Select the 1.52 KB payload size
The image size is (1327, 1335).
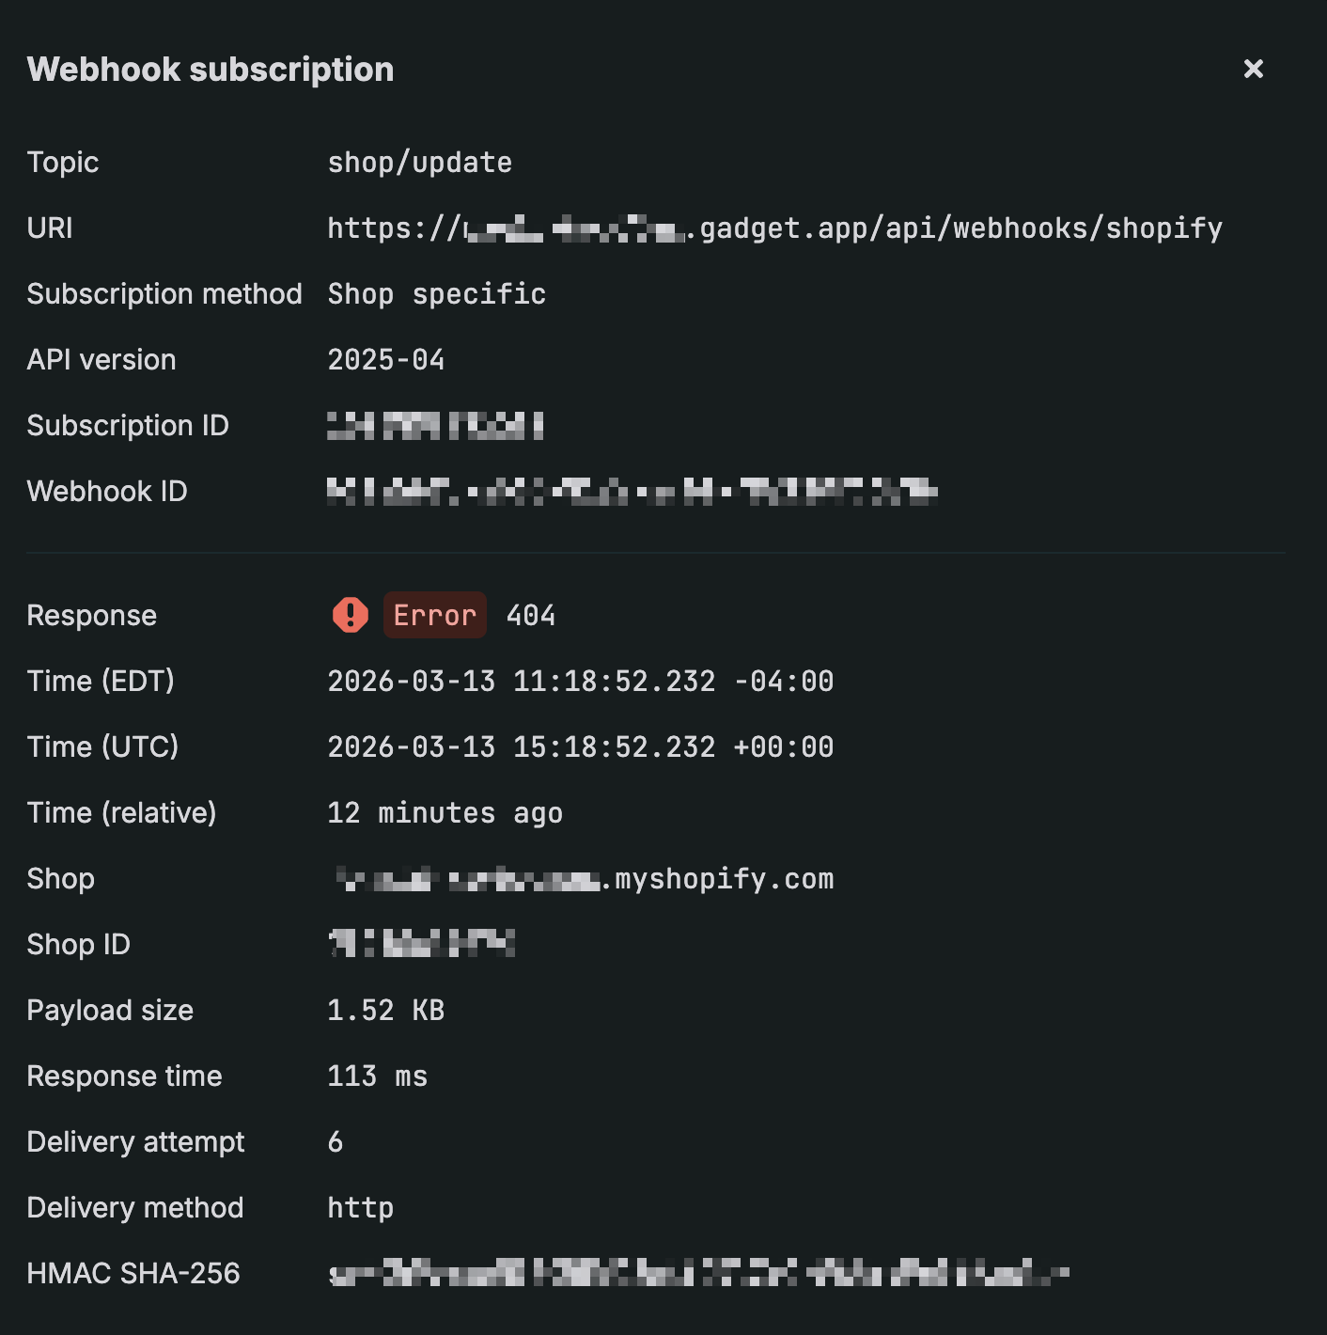pyautogui.click(x=385, y=1010)
